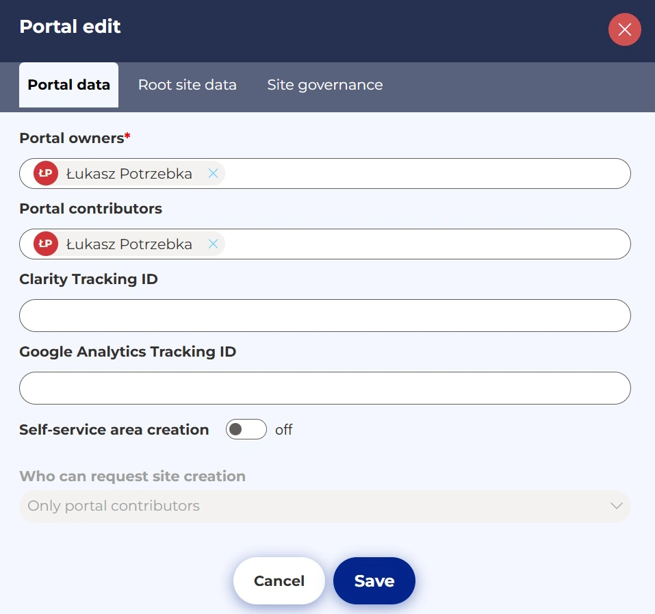Open the Site governance tab

(x=324, y=85)
